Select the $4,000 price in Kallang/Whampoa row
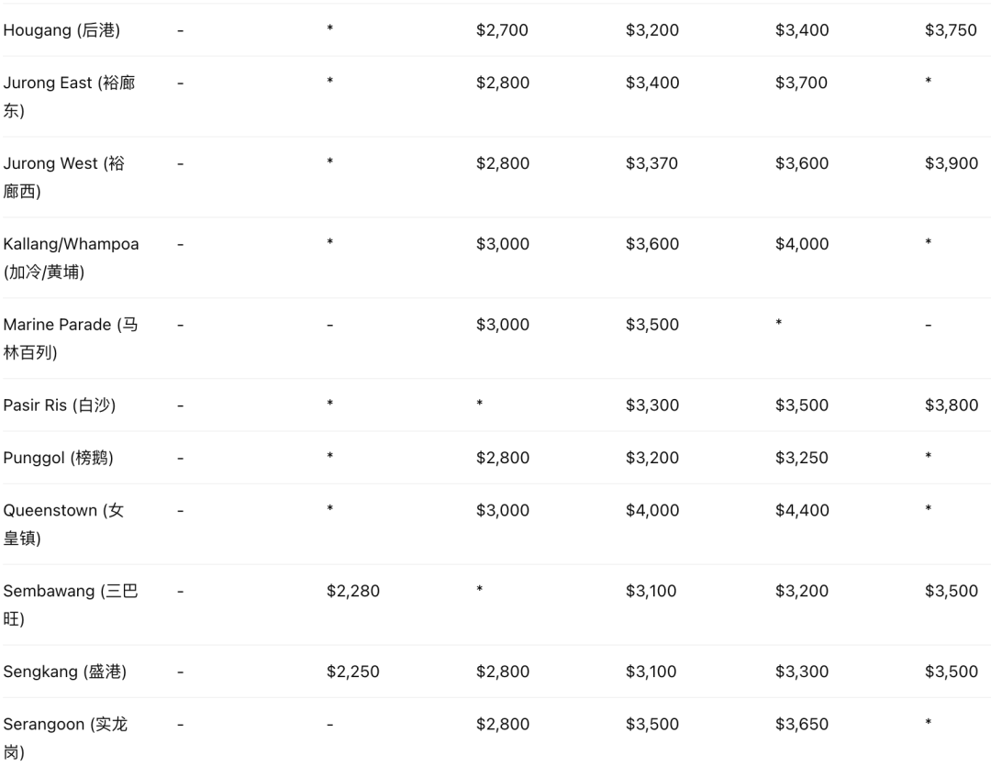Screen dimensions: 991x777 point(801,244)
